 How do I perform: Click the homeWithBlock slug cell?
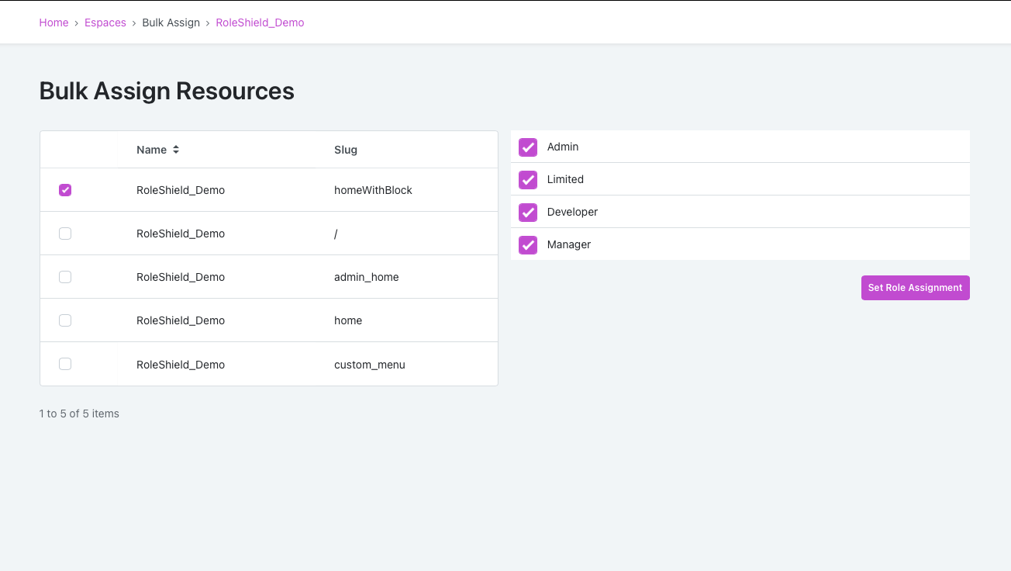373,190
